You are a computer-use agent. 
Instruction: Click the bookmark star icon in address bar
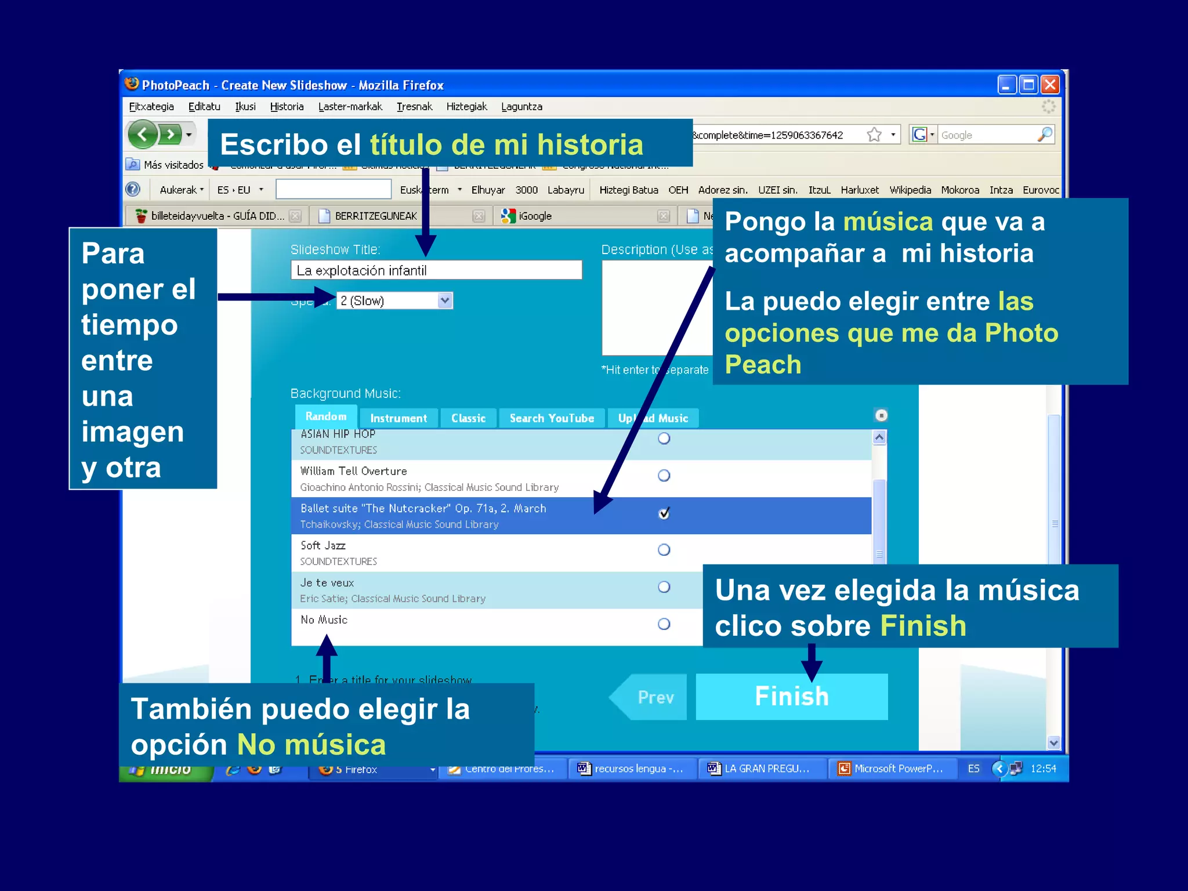(x=874, y=135)
